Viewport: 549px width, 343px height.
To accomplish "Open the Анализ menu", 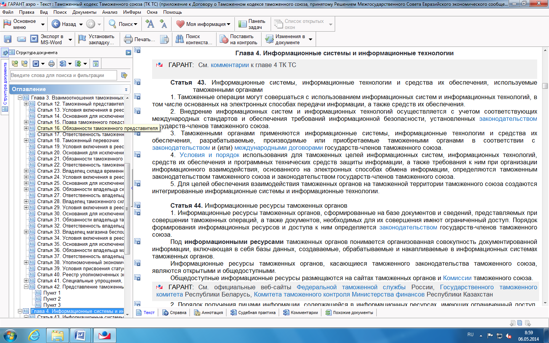I will [110, 12].
